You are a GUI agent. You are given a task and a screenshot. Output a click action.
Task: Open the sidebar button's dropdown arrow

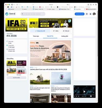pyautogui.click(x=14, y=5)
